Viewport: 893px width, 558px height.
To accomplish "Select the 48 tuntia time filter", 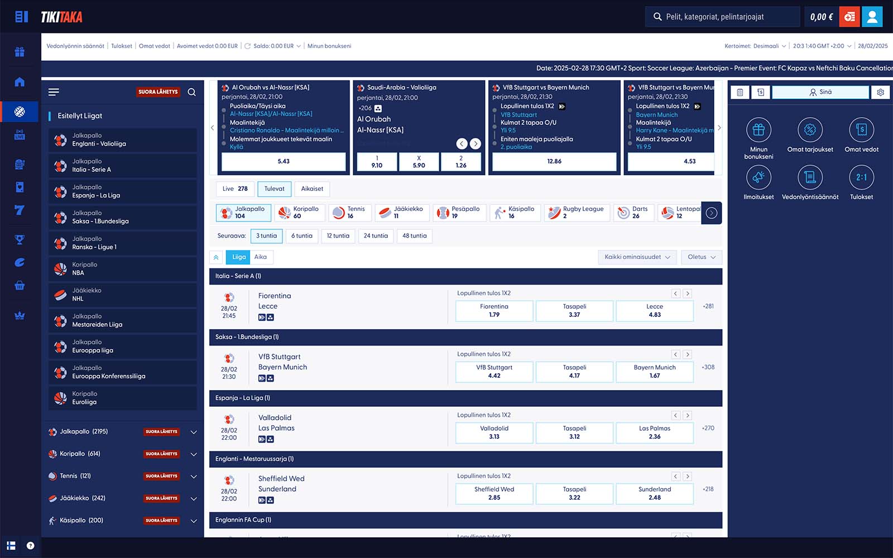I will coord(415,236).
